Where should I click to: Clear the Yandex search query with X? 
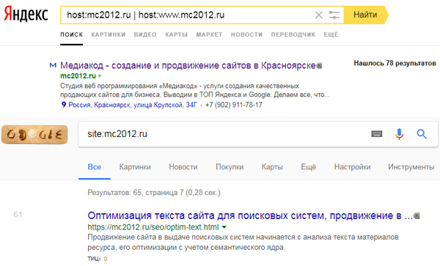point(319,15)
